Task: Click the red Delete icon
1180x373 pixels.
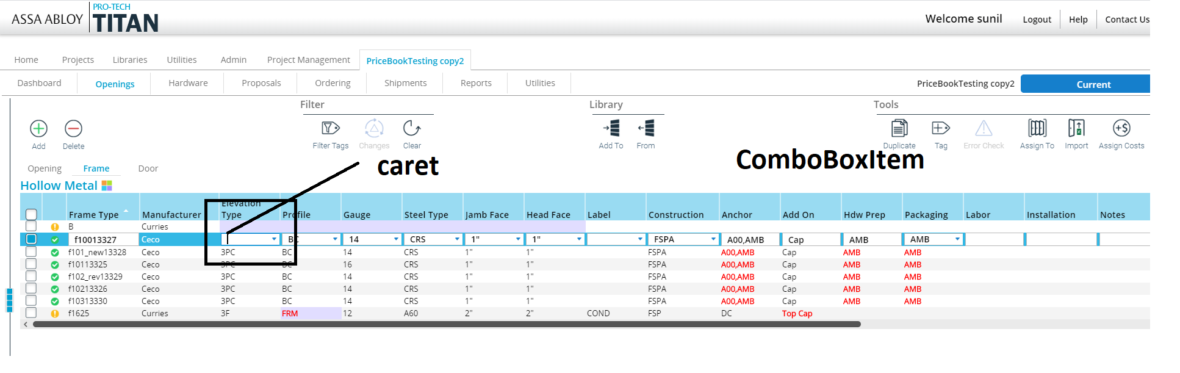Action: pos(73,129)
